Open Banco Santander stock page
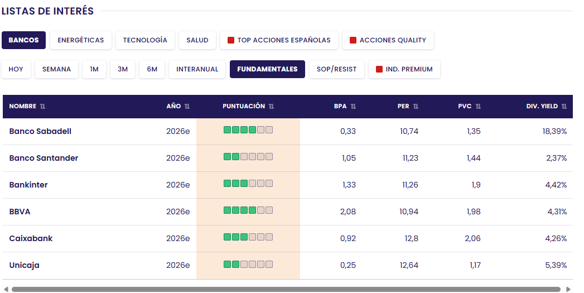This screenshot has height=293, width=584. tap(44, 158)
